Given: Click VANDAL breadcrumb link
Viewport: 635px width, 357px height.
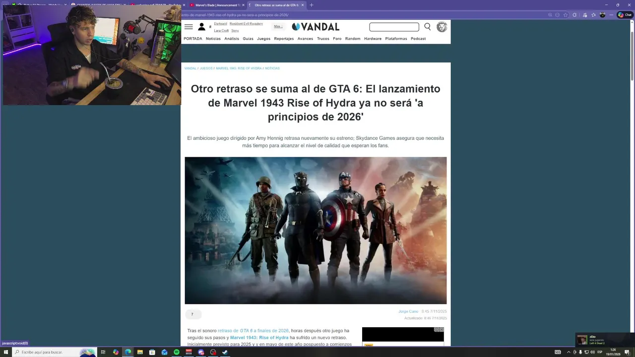Looking at the screenshot, I should click(x=190, y=68).
